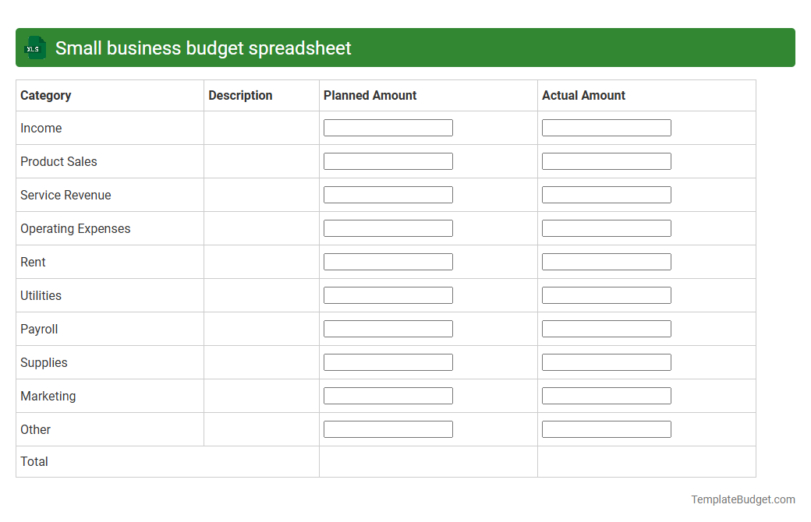
Task: Click the Income actual amount field
Action: 606,127
